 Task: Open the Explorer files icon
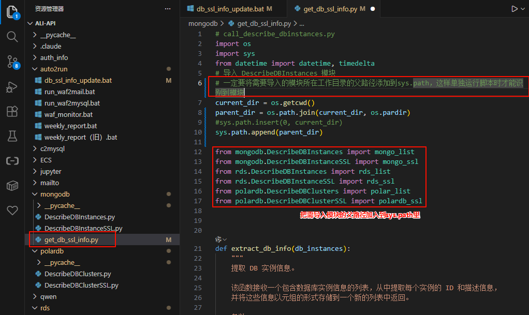click(12, 12)
